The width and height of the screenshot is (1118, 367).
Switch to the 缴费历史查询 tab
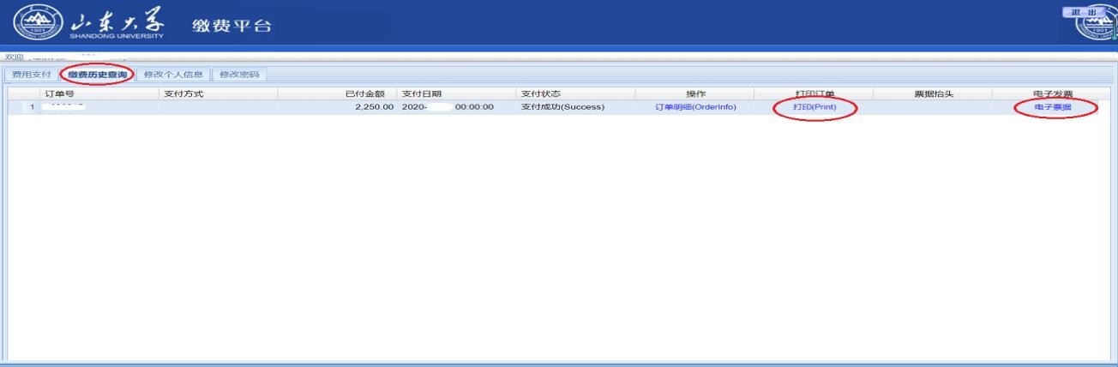tap(97, 75)
